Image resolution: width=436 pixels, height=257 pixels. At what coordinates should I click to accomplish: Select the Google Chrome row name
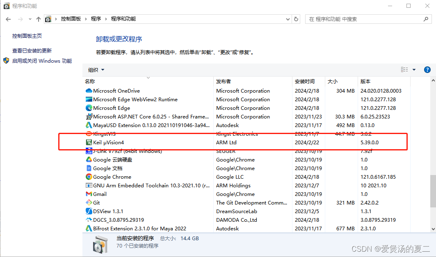[x=112, y=177]
